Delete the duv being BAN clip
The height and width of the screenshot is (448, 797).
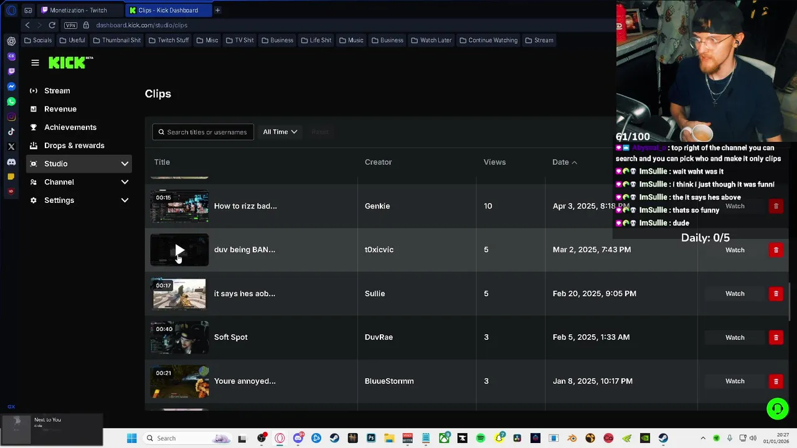pos(776,250)
